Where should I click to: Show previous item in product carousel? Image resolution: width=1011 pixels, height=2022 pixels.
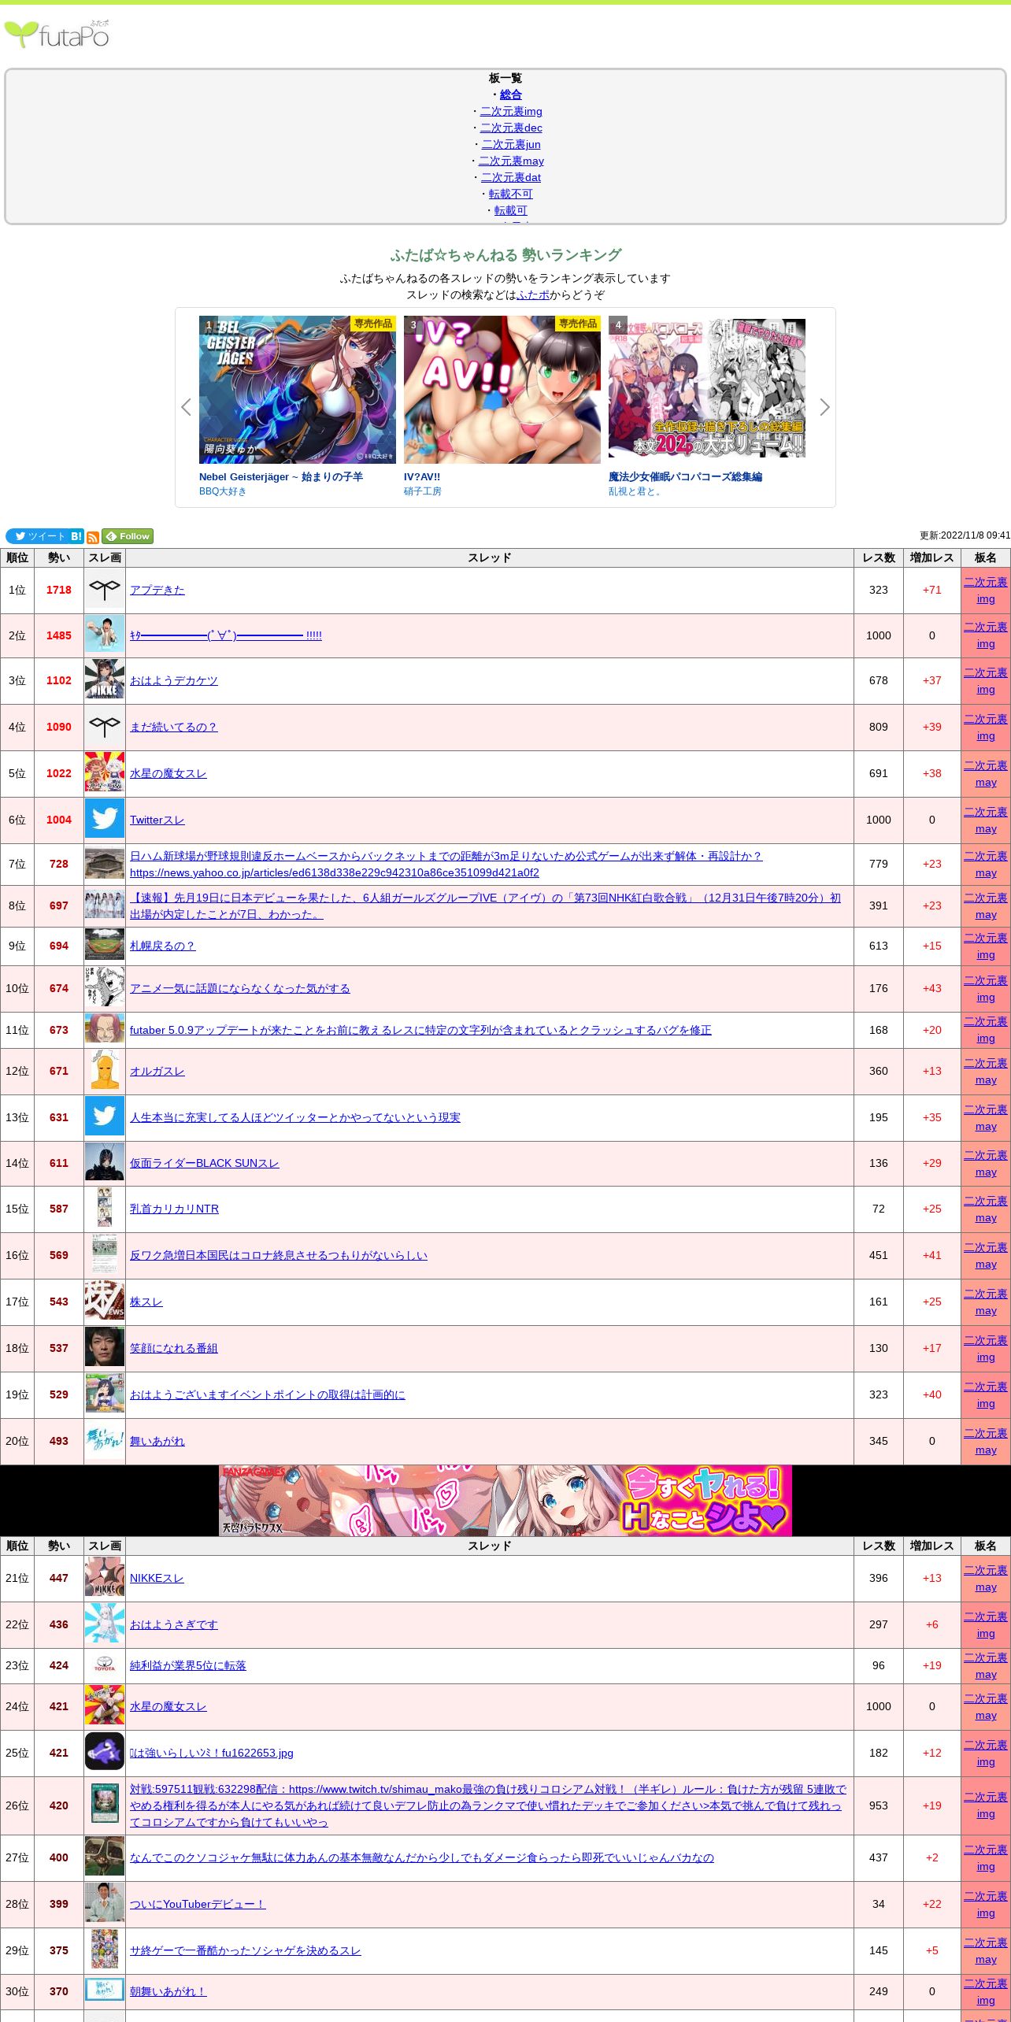click(186, 407)
